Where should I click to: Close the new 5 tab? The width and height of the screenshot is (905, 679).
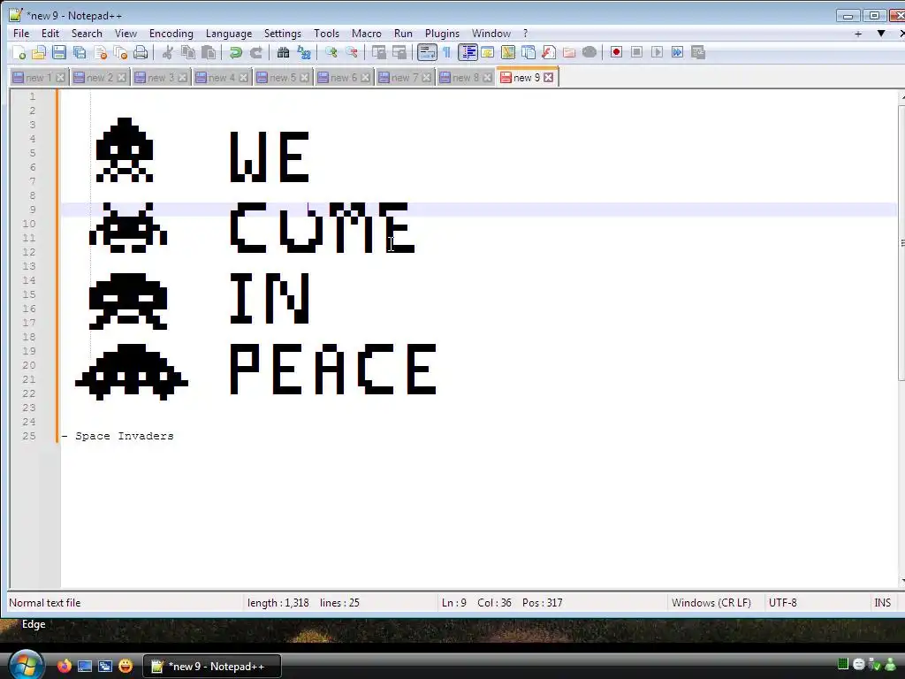click(x=304, y=78)
